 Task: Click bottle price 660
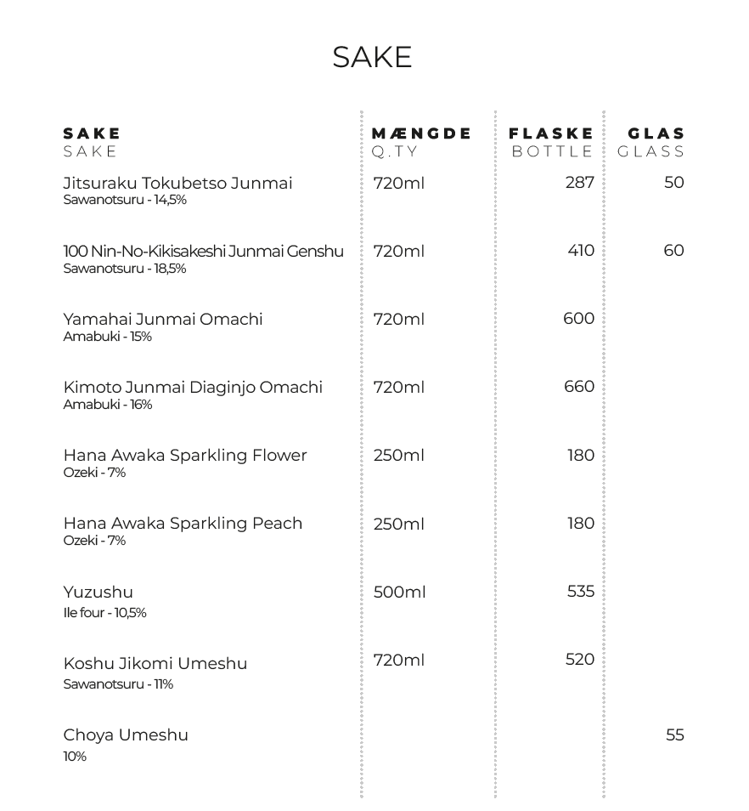[579, 387]
